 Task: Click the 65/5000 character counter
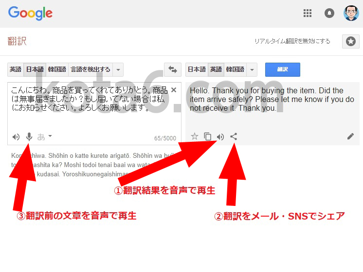pos(165,138)
